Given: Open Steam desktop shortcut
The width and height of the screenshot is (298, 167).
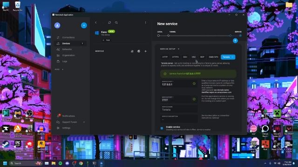Looking at the screenshot, I should pos(6,145).
